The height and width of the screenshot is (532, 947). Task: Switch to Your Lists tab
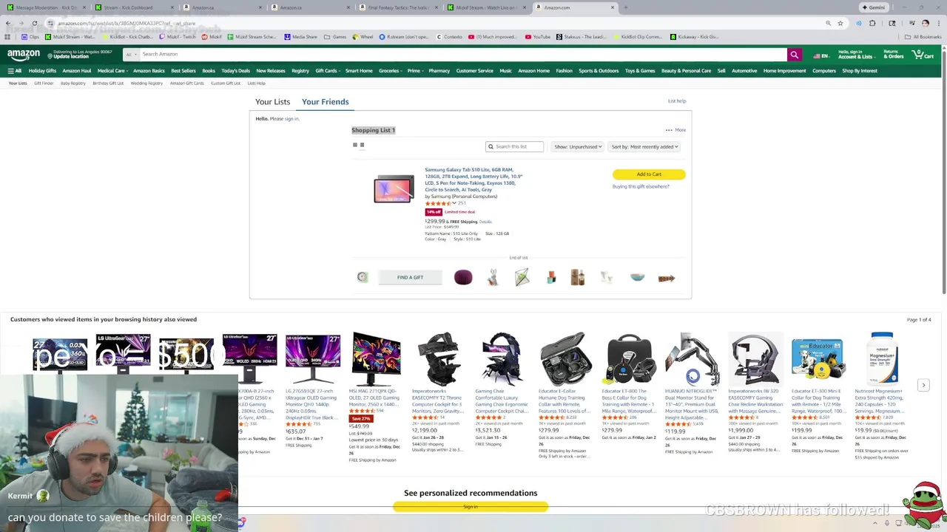272,102
